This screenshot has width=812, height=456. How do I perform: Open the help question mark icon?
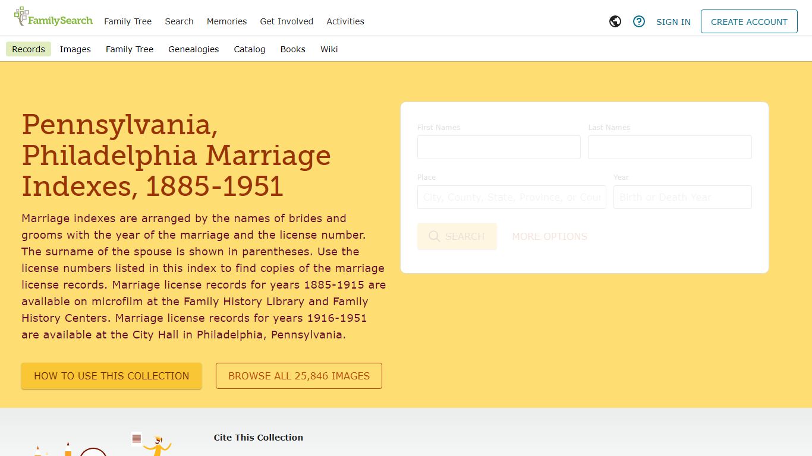click(639, 21)
